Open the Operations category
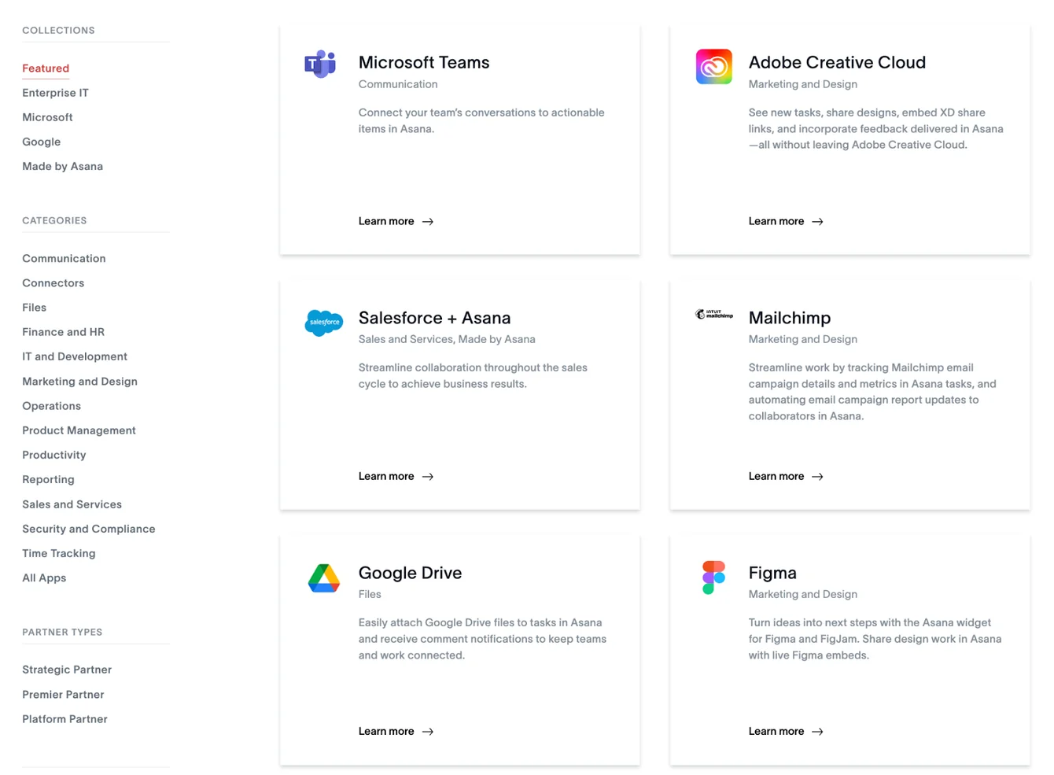The width and height of the screenshot is (1054, 775). click(x=51, y=406)
